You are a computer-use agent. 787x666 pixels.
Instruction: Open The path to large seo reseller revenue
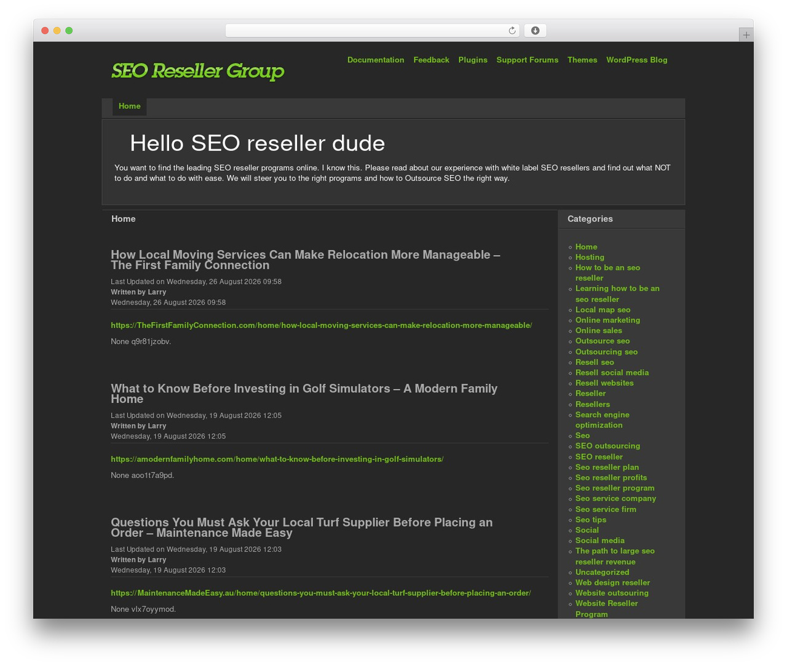point(615,557)
